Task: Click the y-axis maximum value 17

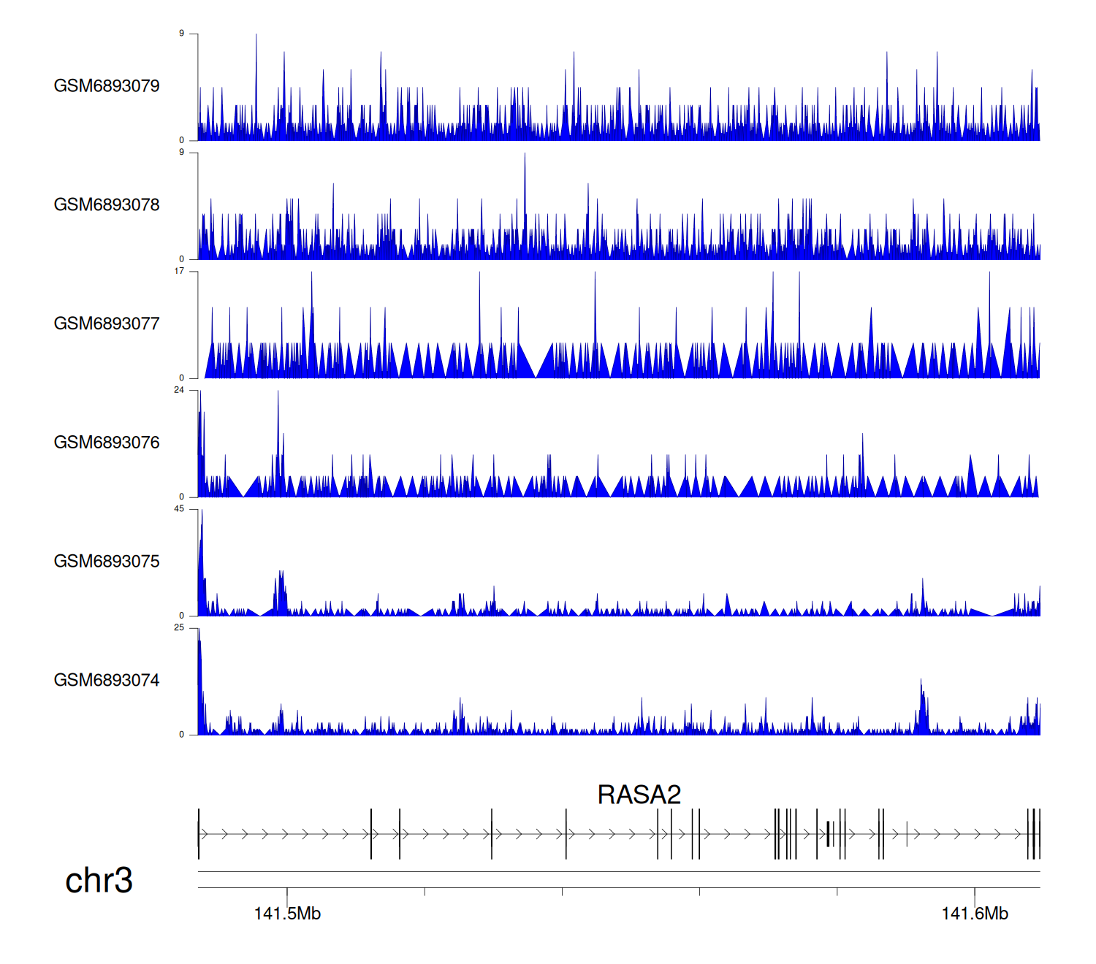Action: click(179, 271)
